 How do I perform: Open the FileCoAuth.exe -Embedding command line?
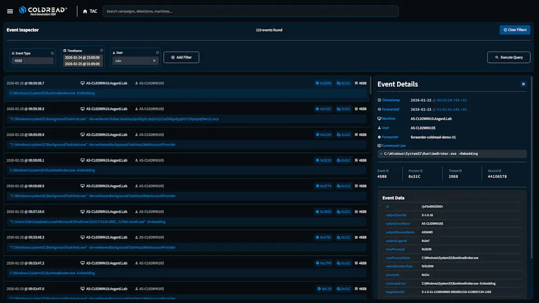pyautogui.click(x=186, y=222)
